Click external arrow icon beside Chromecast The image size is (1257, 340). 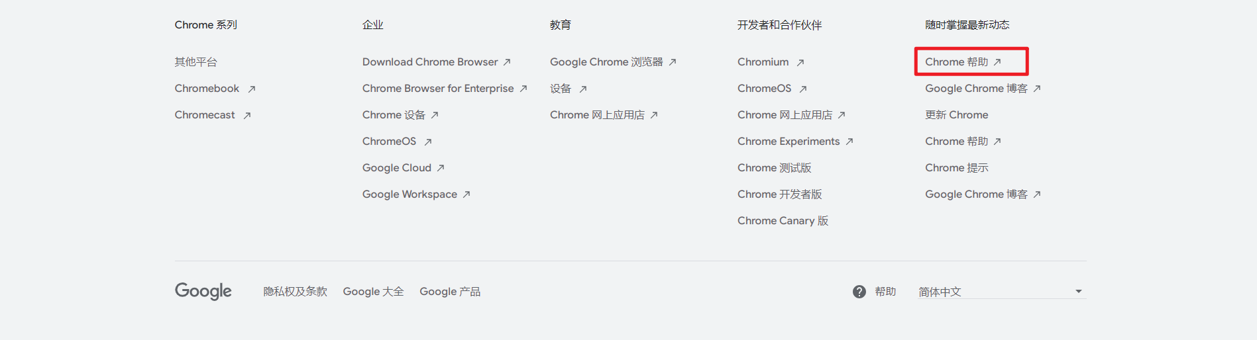pos(247,115)
